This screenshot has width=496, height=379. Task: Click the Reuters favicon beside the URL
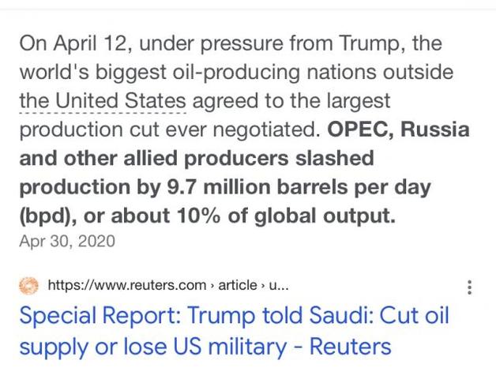point(28,286)
